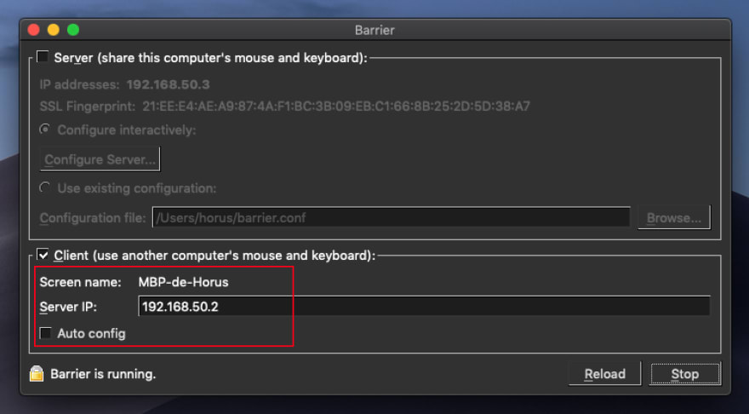The image size is (749, 414).
Task: Click the Barrier window title bar
Action: [374, 30]
